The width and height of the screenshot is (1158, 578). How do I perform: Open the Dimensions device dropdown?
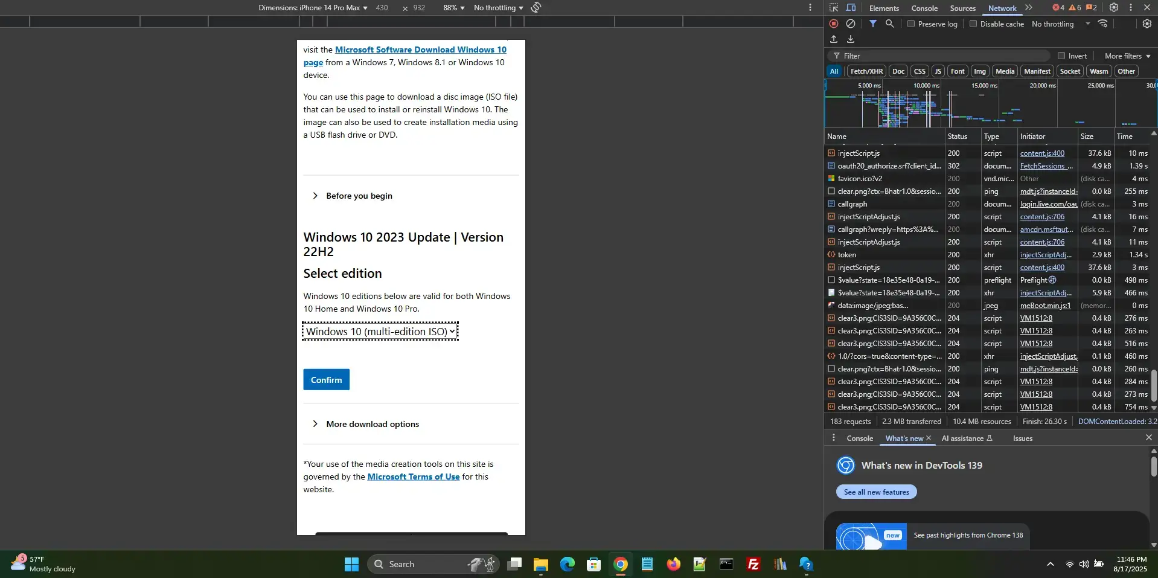[x=313, y=8]
